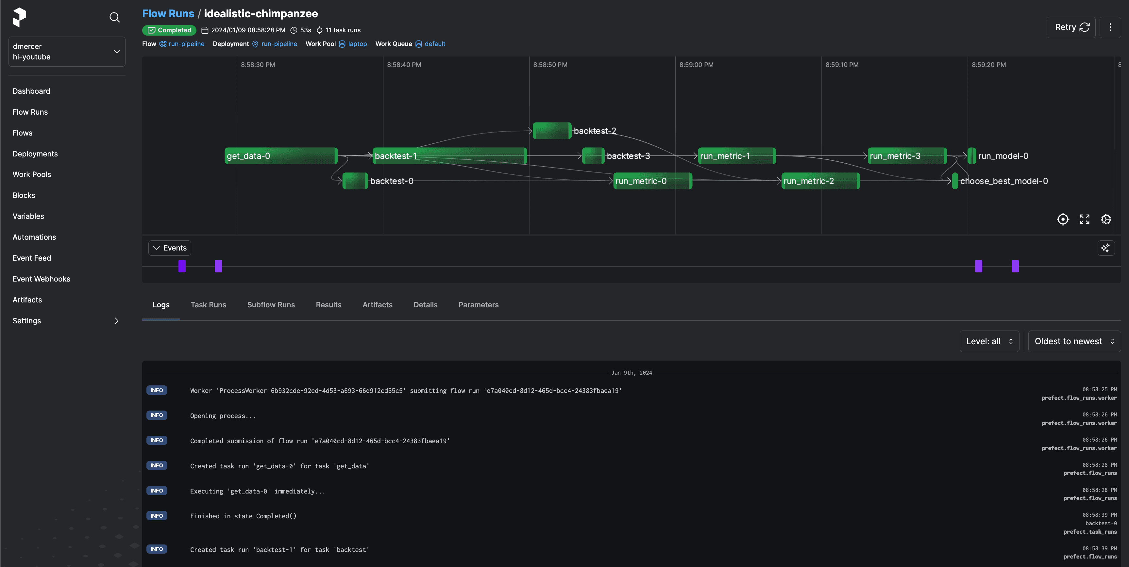Open the three-dot options menu
This screenshot has width=1129, height=567.
1110,27
